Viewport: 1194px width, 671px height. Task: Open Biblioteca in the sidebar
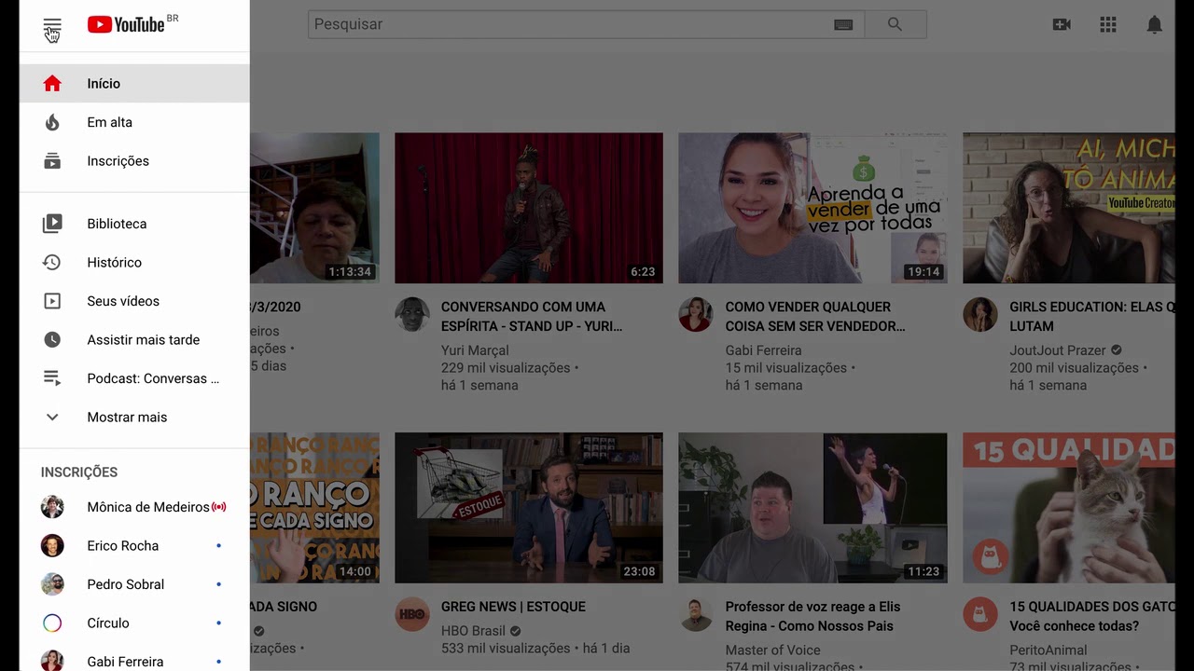pyautogui.click(x=134, y=224)
